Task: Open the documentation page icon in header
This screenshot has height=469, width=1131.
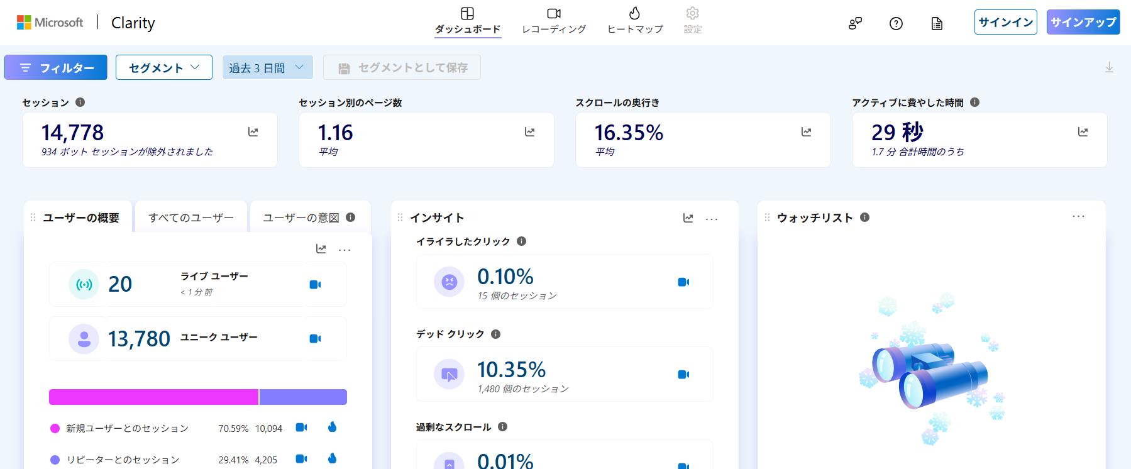Action: point(937,23)
